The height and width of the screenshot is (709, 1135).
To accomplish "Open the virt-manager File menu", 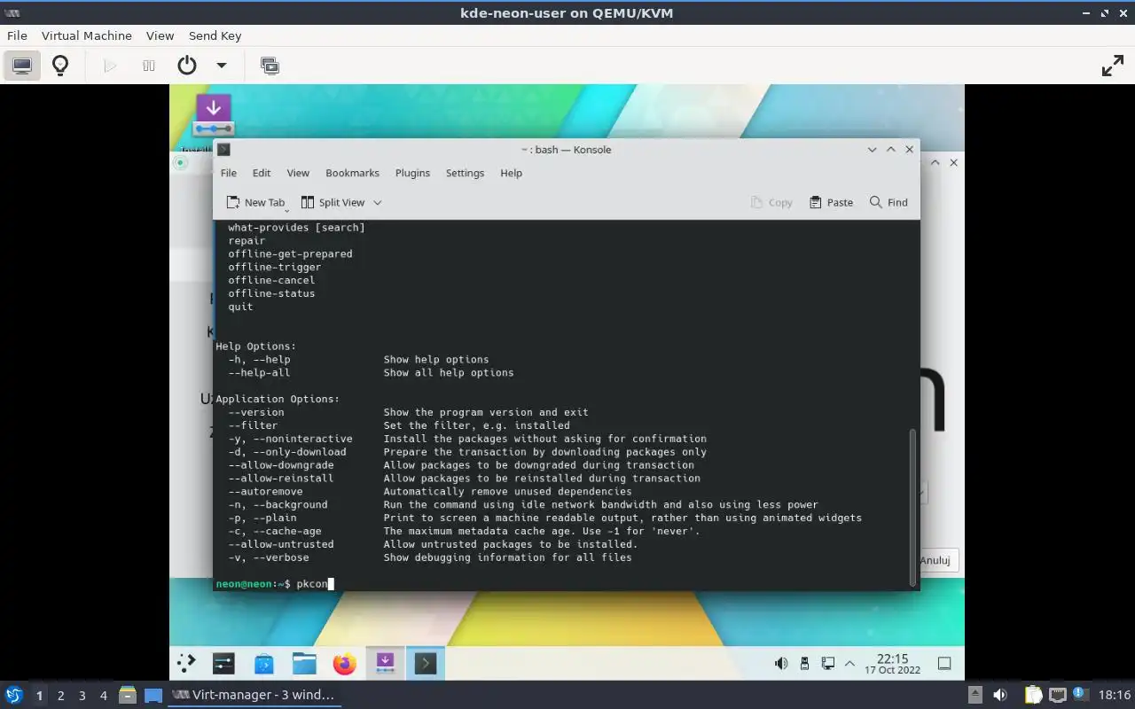I will 17,35.
